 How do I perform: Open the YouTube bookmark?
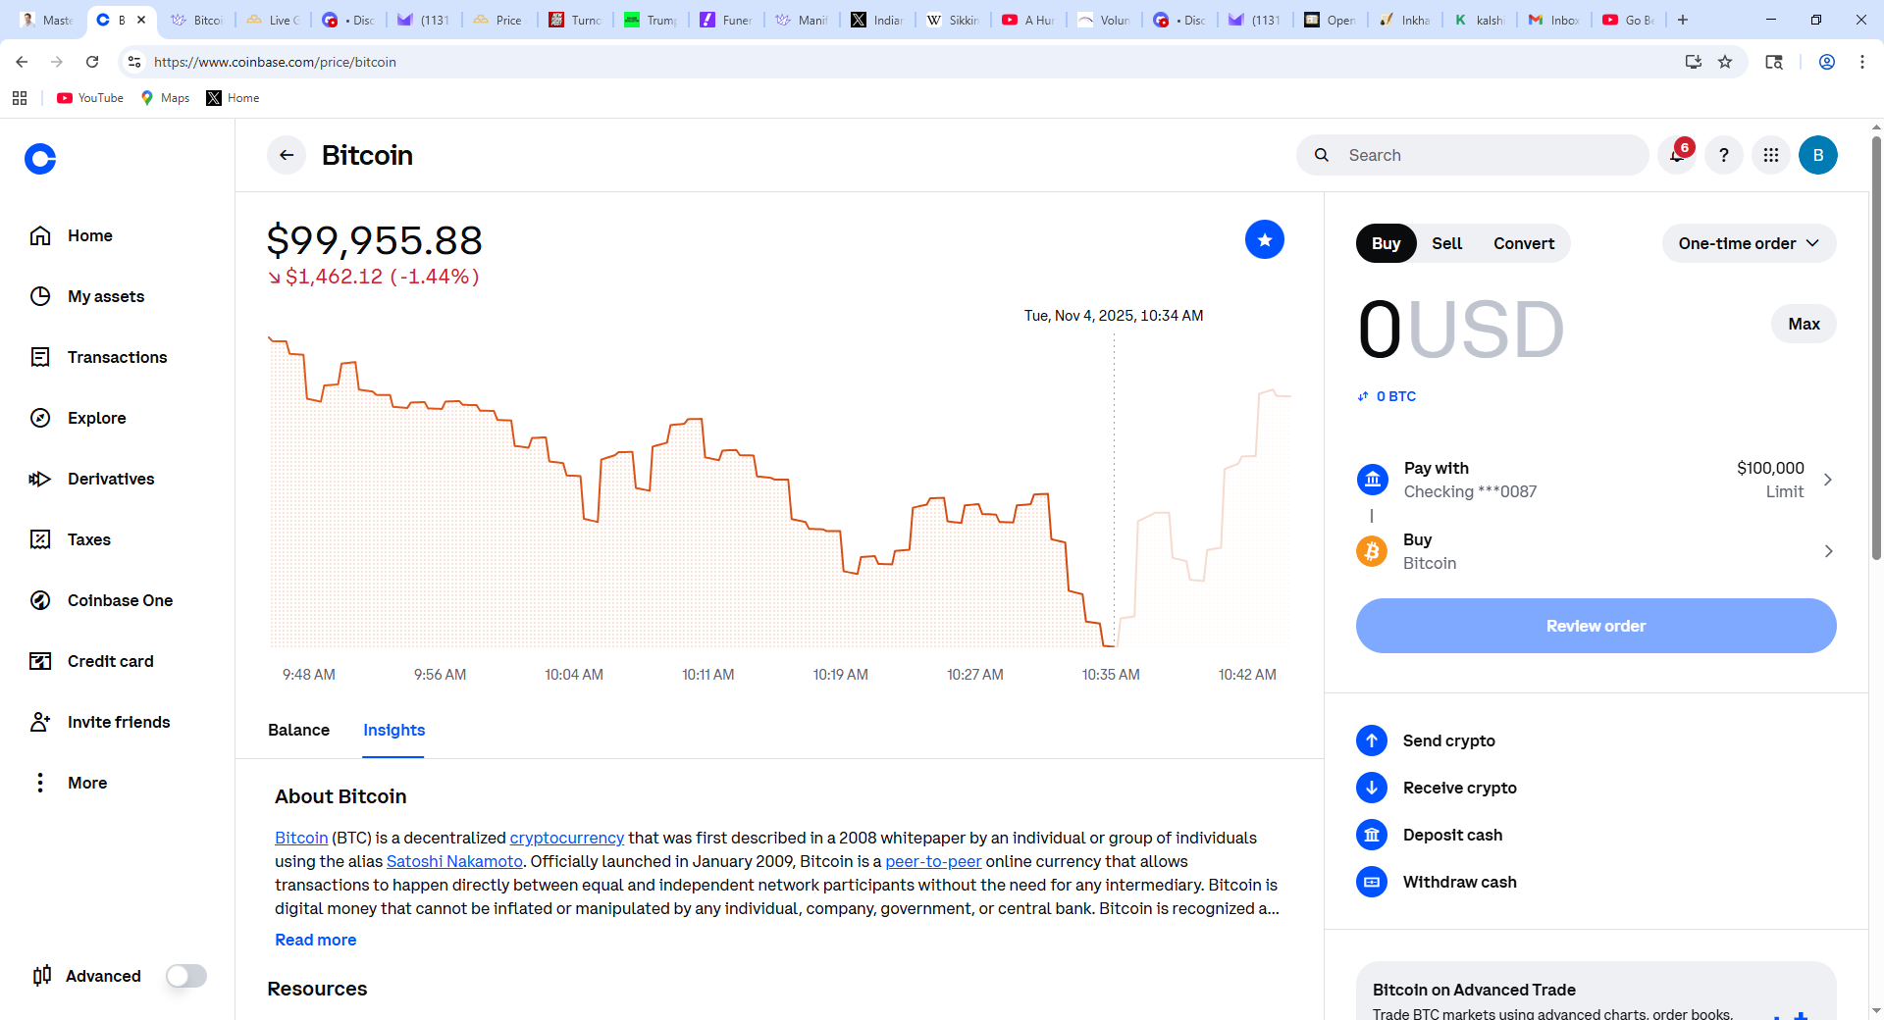pyautogui.click(x=90, y=98)
